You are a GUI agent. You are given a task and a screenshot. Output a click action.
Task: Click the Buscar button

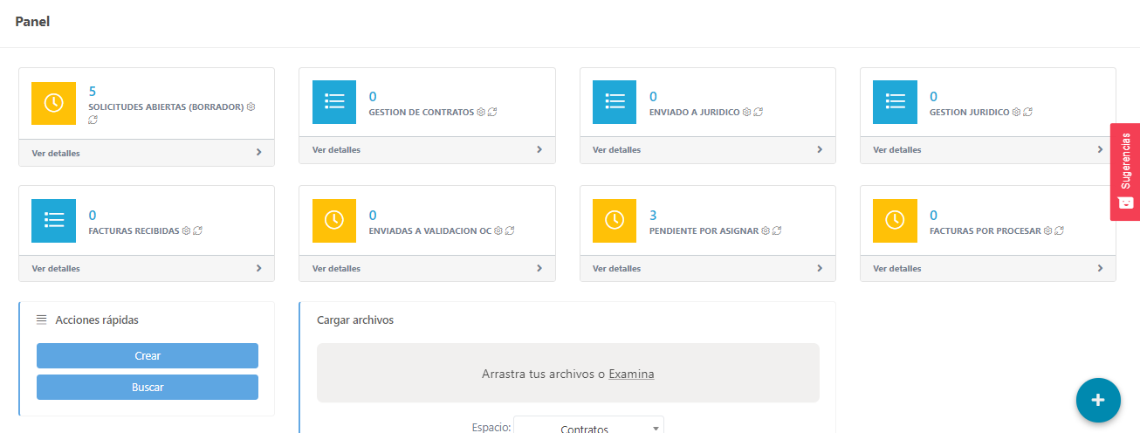pyautogui.click(x=148, y=387)
